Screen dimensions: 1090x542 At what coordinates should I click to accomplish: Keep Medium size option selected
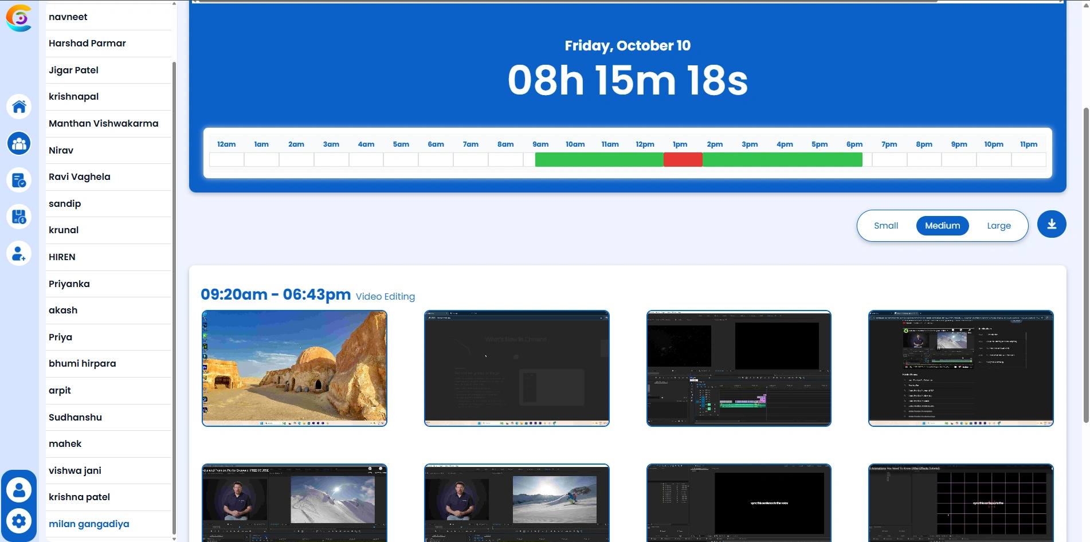click(942, 225)
